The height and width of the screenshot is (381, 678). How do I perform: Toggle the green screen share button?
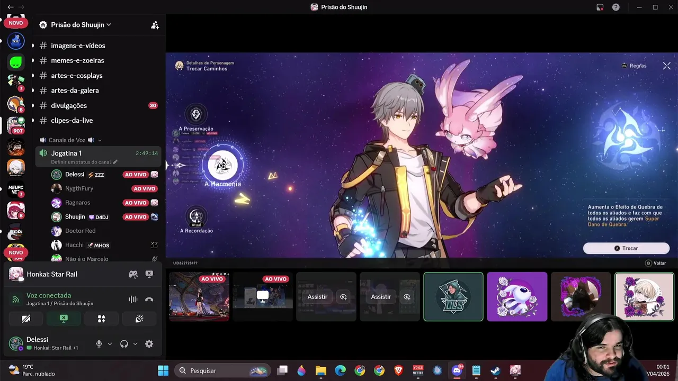[64, 319]
